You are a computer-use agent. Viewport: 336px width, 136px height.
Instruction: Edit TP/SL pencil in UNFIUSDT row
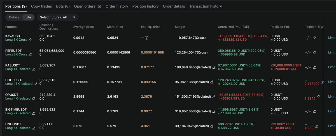316,126
